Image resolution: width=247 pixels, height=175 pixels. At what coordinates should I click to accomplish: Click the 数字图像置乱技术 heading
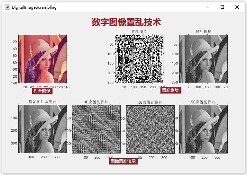pyautogui.click(x=126, y=22)
